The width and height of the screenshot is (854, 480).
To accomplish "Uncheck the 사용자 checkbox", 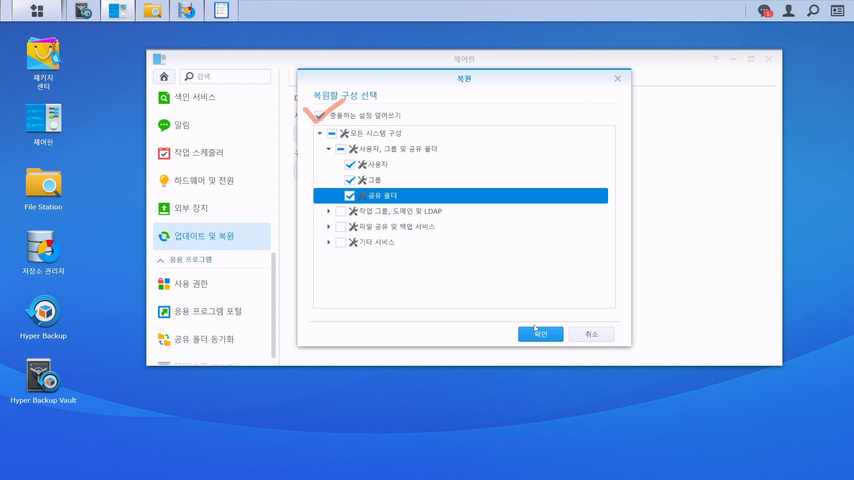I will click(x=350, y=164).
